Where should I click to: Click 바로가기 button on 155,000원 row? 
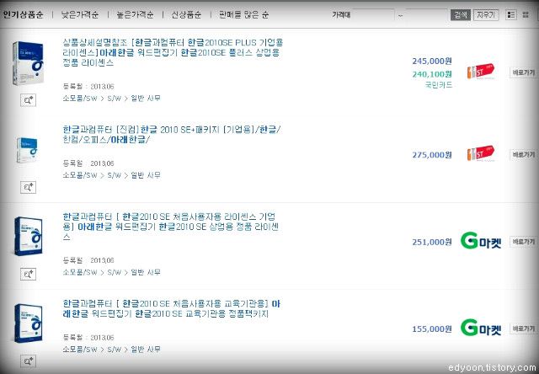pos(524,329)
